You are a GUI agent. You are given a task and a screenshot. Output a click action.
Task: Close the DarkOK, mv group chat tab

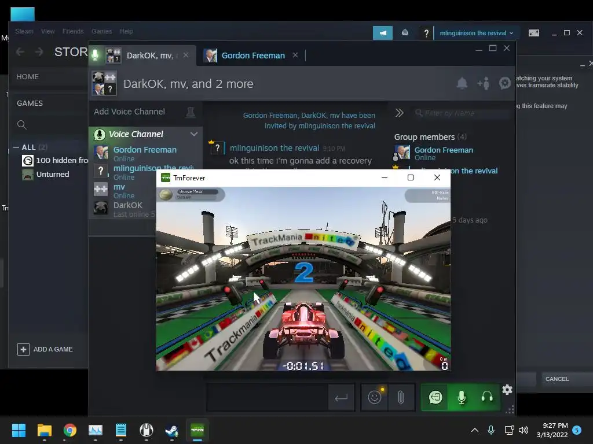[186, 55]
